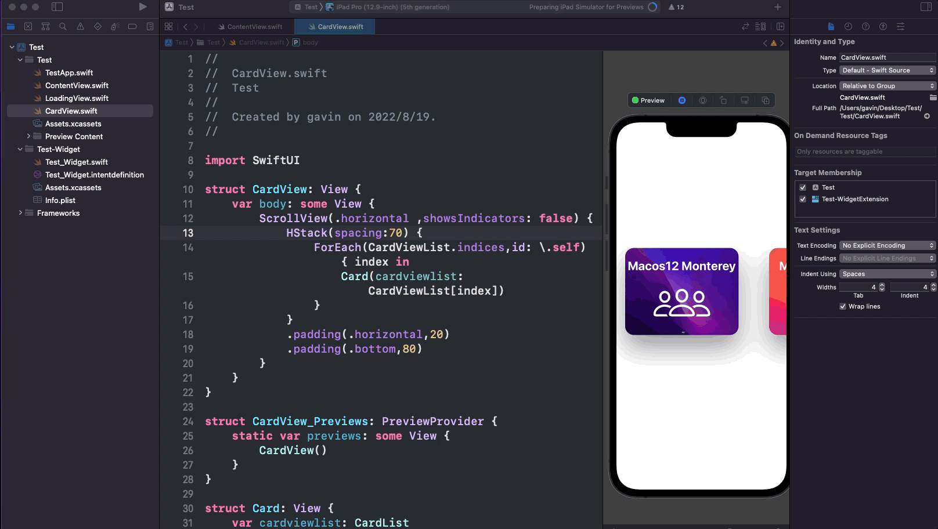Open the Project navigator folder icon
Viewport: 938px width, 529px height.
tap(10, 27)
